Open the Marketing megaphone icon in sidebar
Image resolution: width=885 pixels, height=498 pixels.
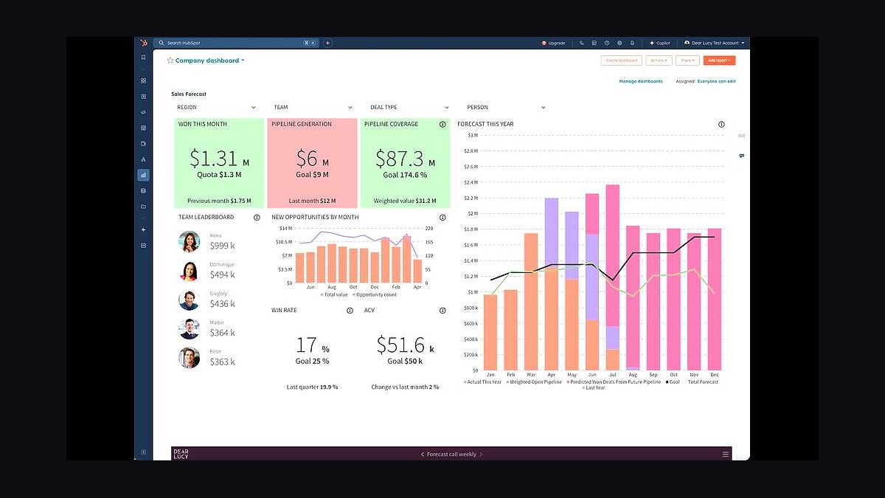(x=143, y=112)
